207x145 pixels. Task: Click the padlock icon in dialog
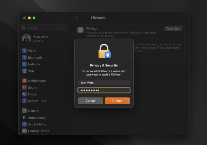coord(105,51)
